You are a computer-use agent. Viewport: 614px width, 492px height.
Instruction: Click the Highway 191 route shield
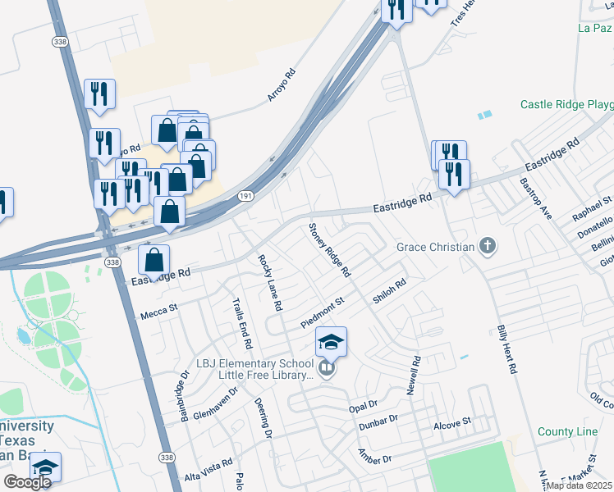(245, 196)
